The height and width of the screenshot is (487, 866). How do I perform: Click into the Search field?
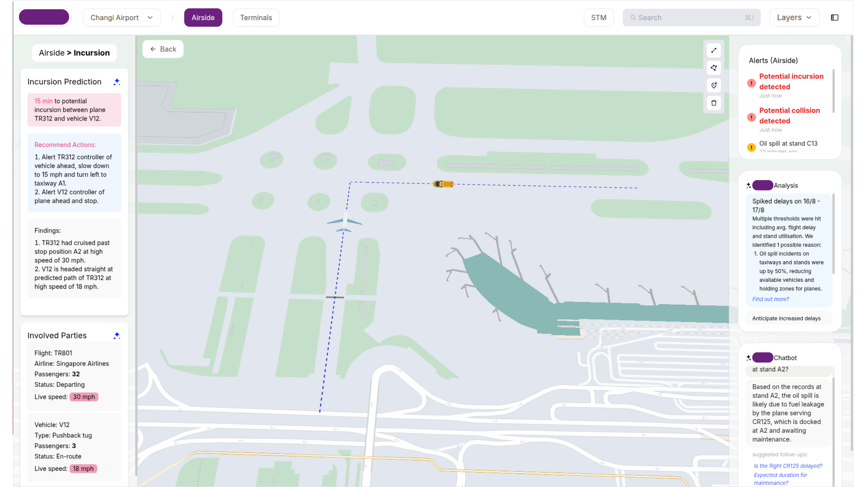[x=691, y=17]
